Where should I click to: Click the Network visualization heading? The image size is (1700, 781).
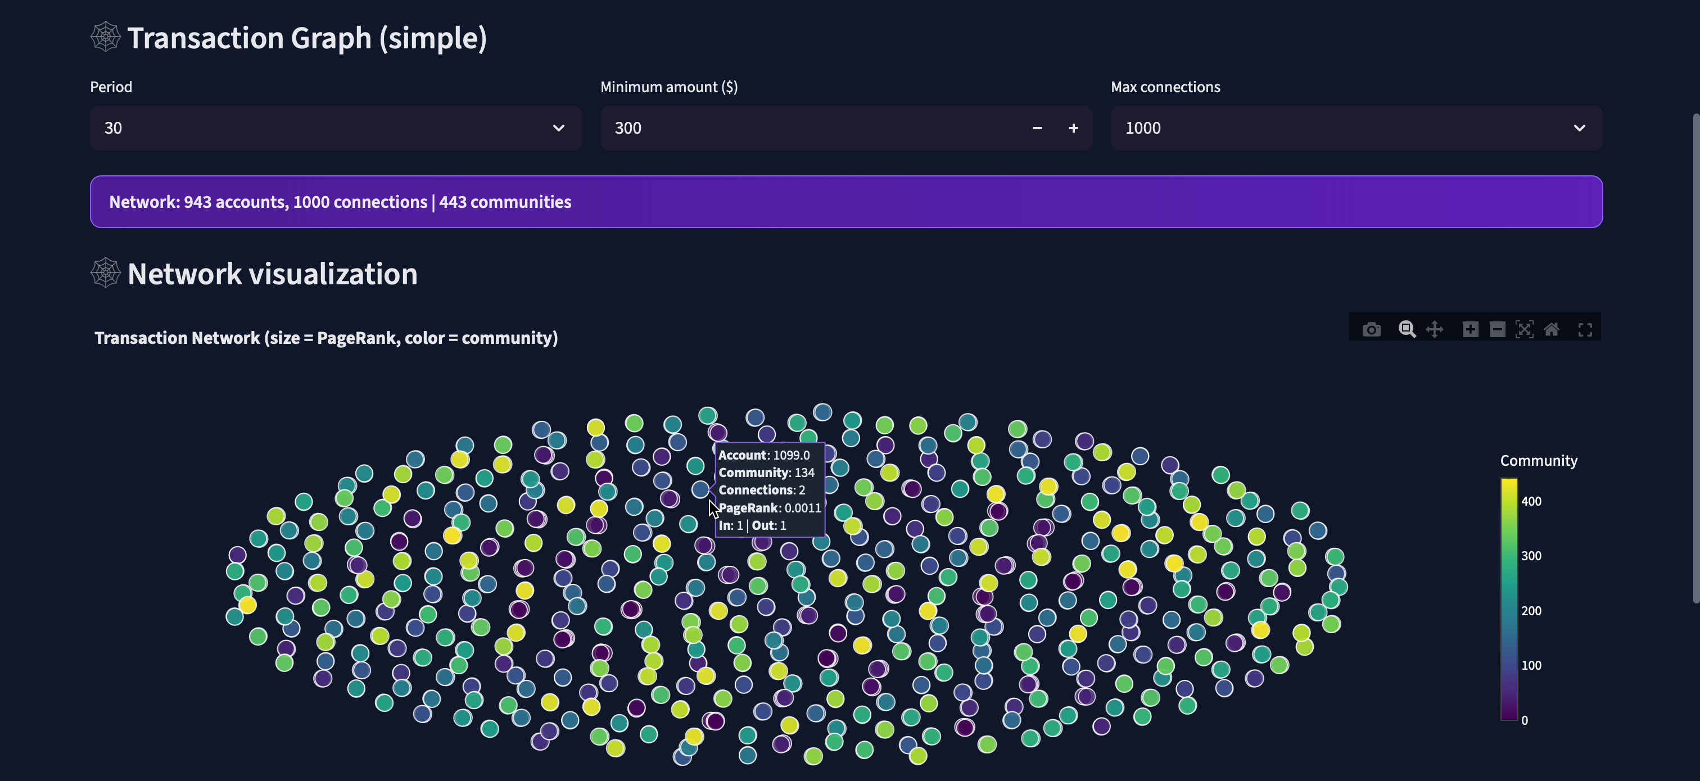pyautogui.click(x=272, y=274)
